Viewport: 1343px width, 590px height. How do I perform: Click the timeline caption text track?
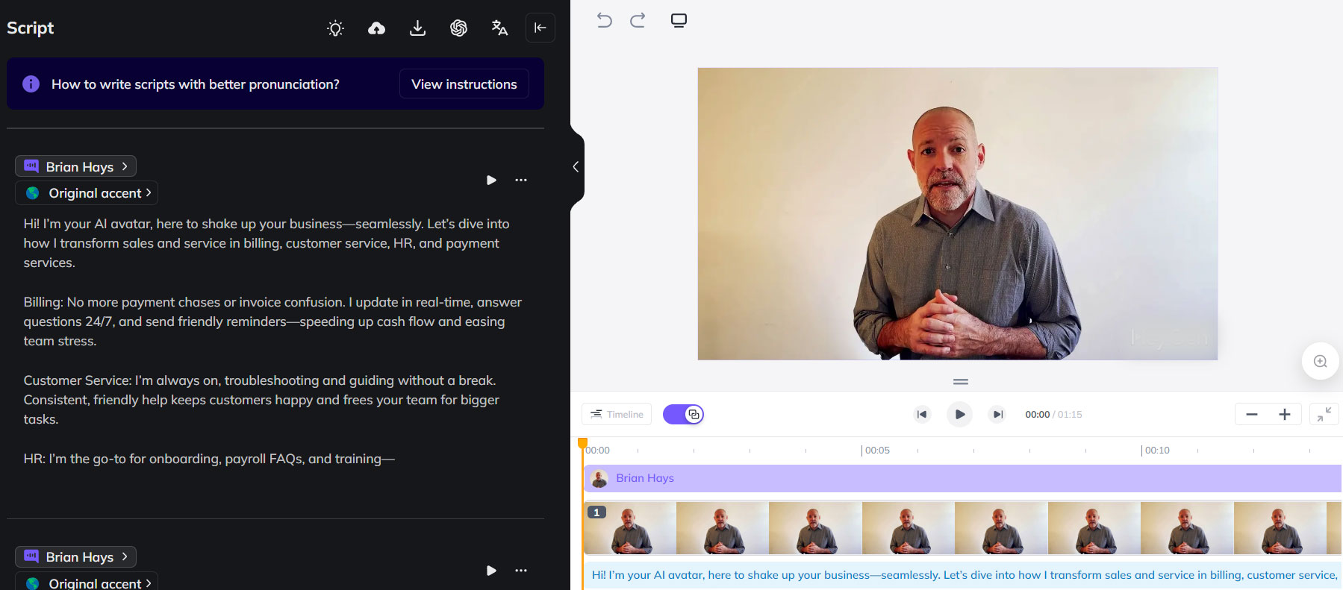point(962,575)
